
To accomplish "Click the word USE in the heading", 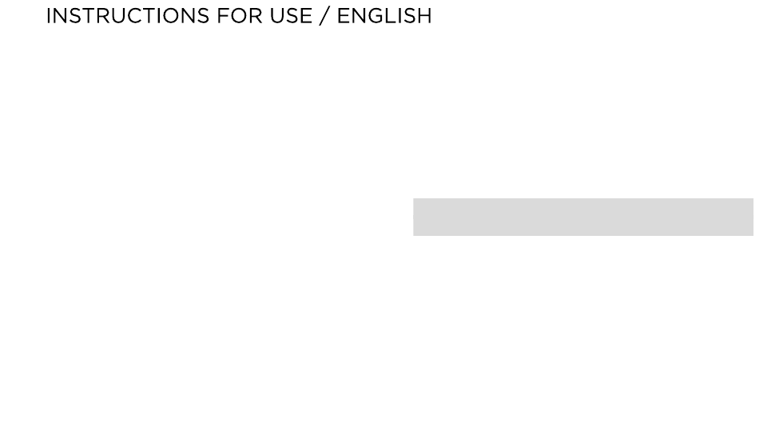I will 291,16.
